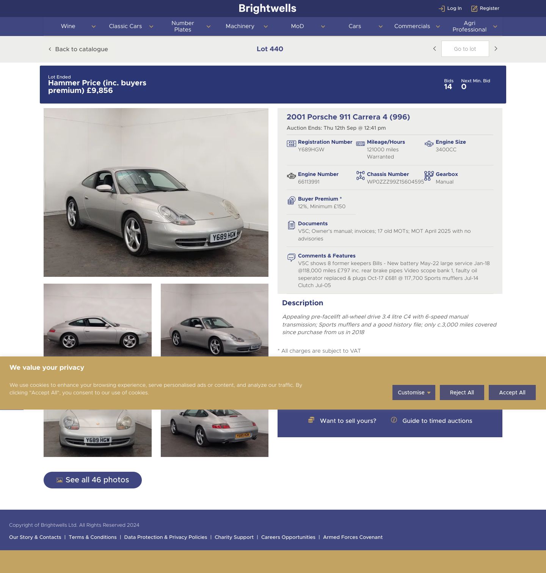Open the Porsche rear view thumbnail

coord(215,433)
